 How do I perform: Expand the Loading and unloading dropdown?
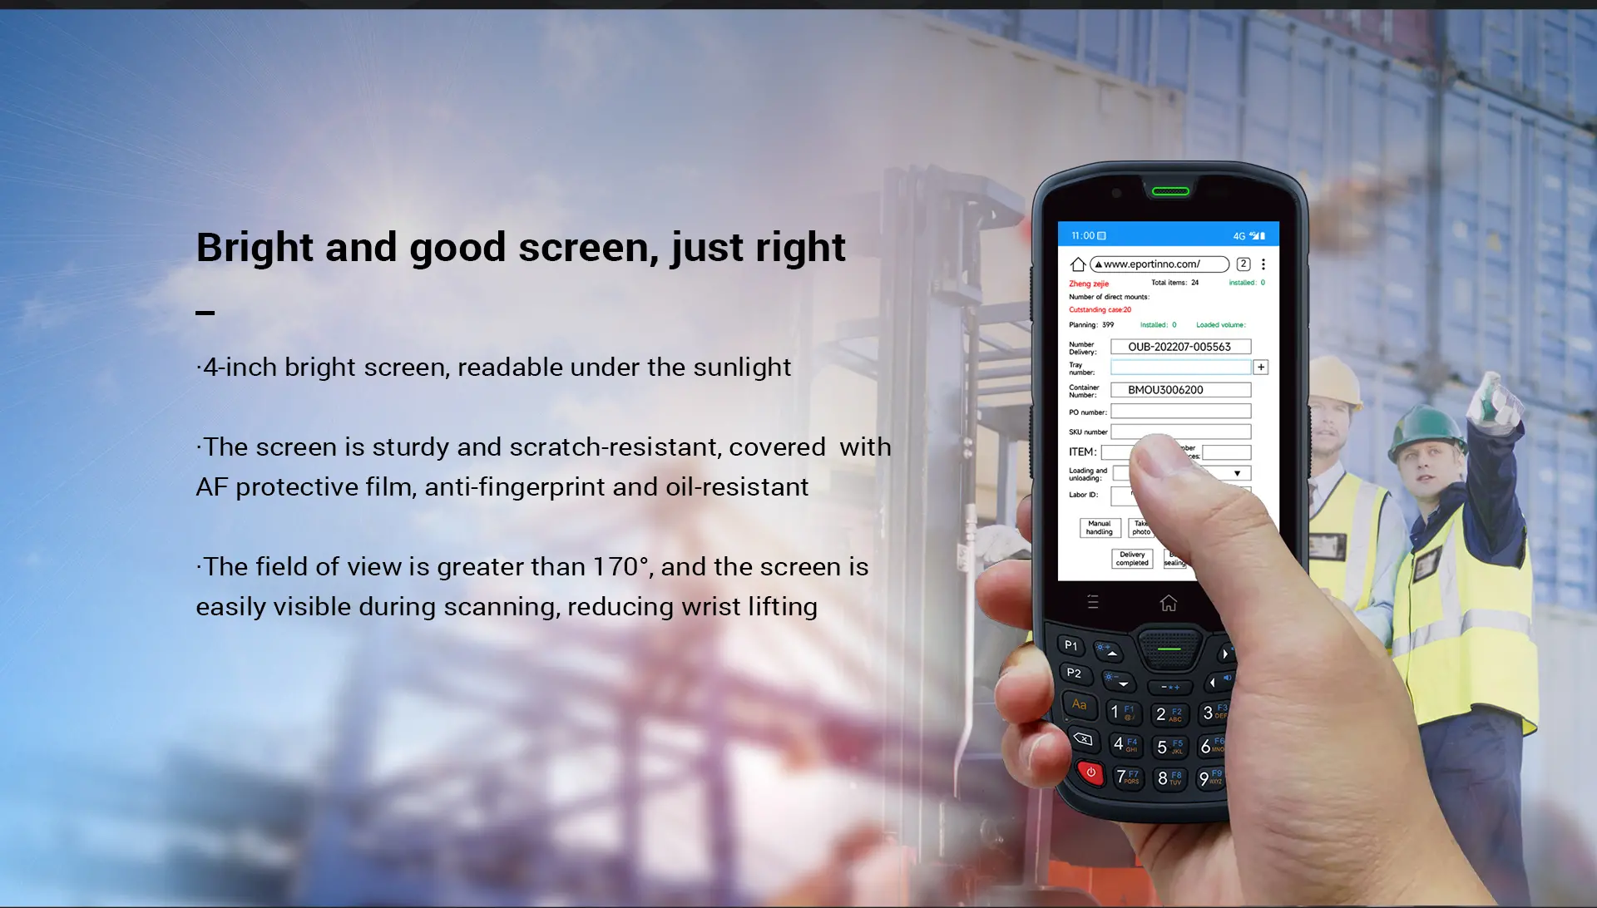tap(1237, 474)
